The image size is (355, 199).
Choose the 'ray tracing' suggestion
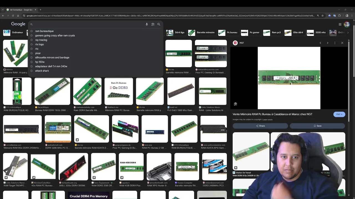click(x=41, y=40)
